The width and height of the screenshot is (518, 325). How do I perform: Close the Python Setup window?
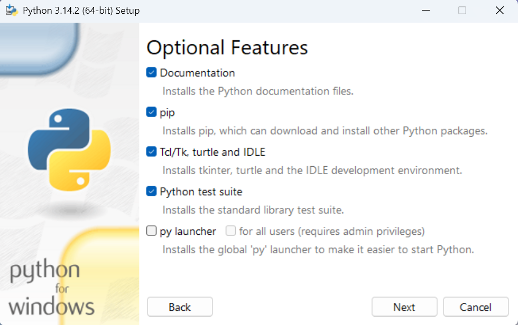(499, 11)
